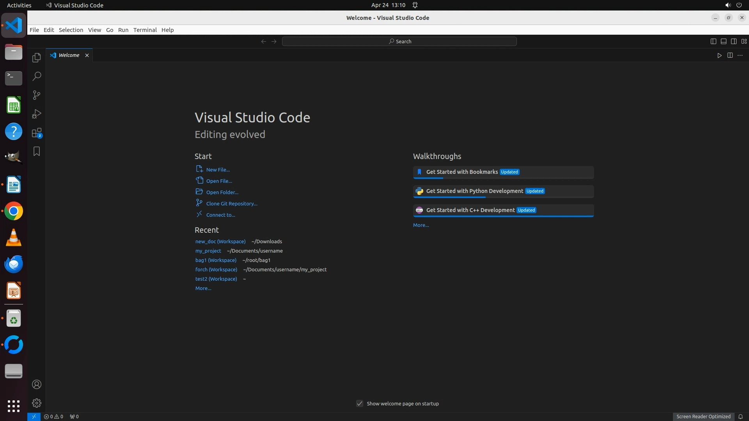Screen dimensions: 749x421
Task: Open the editor More Actions ellipsis menu
Action: click(740, 55)
